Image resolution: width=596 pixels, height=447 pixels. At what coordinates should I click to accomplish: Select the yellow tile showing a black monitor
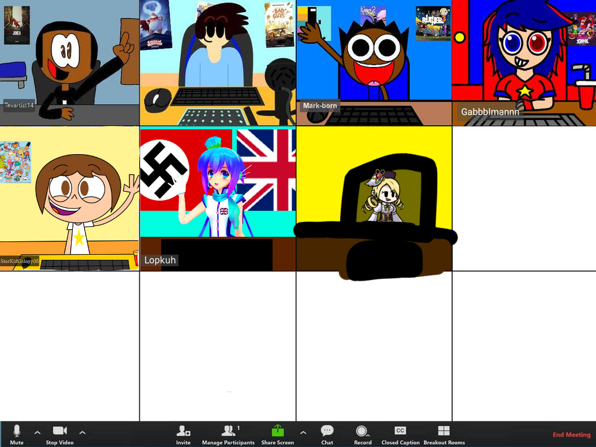click(374, 199)
